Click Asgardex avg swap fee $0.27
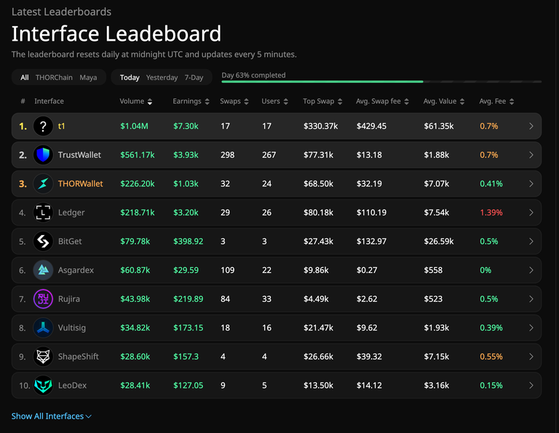559x433 pixels. pyautogui.click(x=367, y=270)
